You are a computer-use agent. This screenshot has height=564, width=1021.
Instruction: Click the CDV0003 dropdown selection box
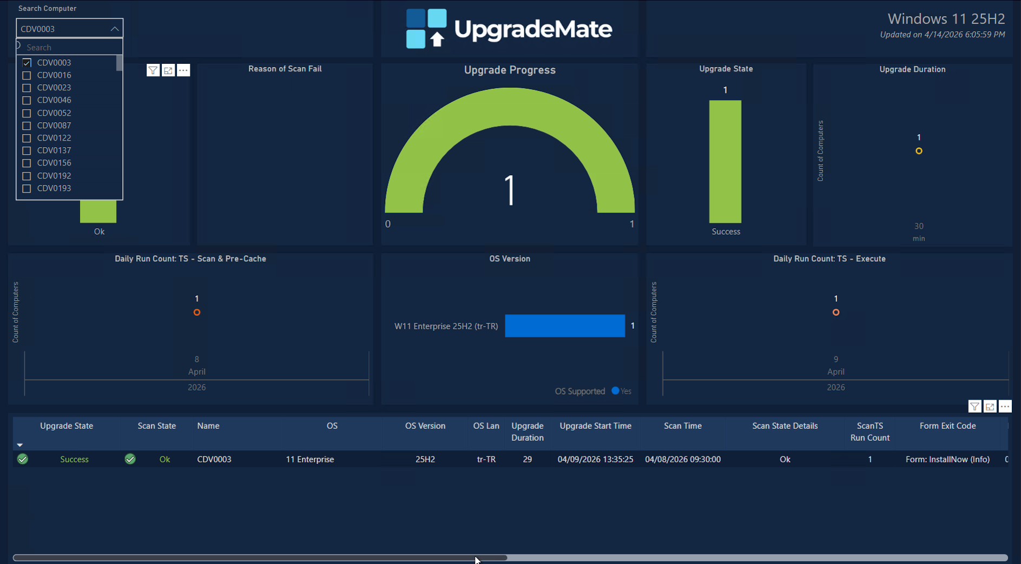click(x=70, y=29)
